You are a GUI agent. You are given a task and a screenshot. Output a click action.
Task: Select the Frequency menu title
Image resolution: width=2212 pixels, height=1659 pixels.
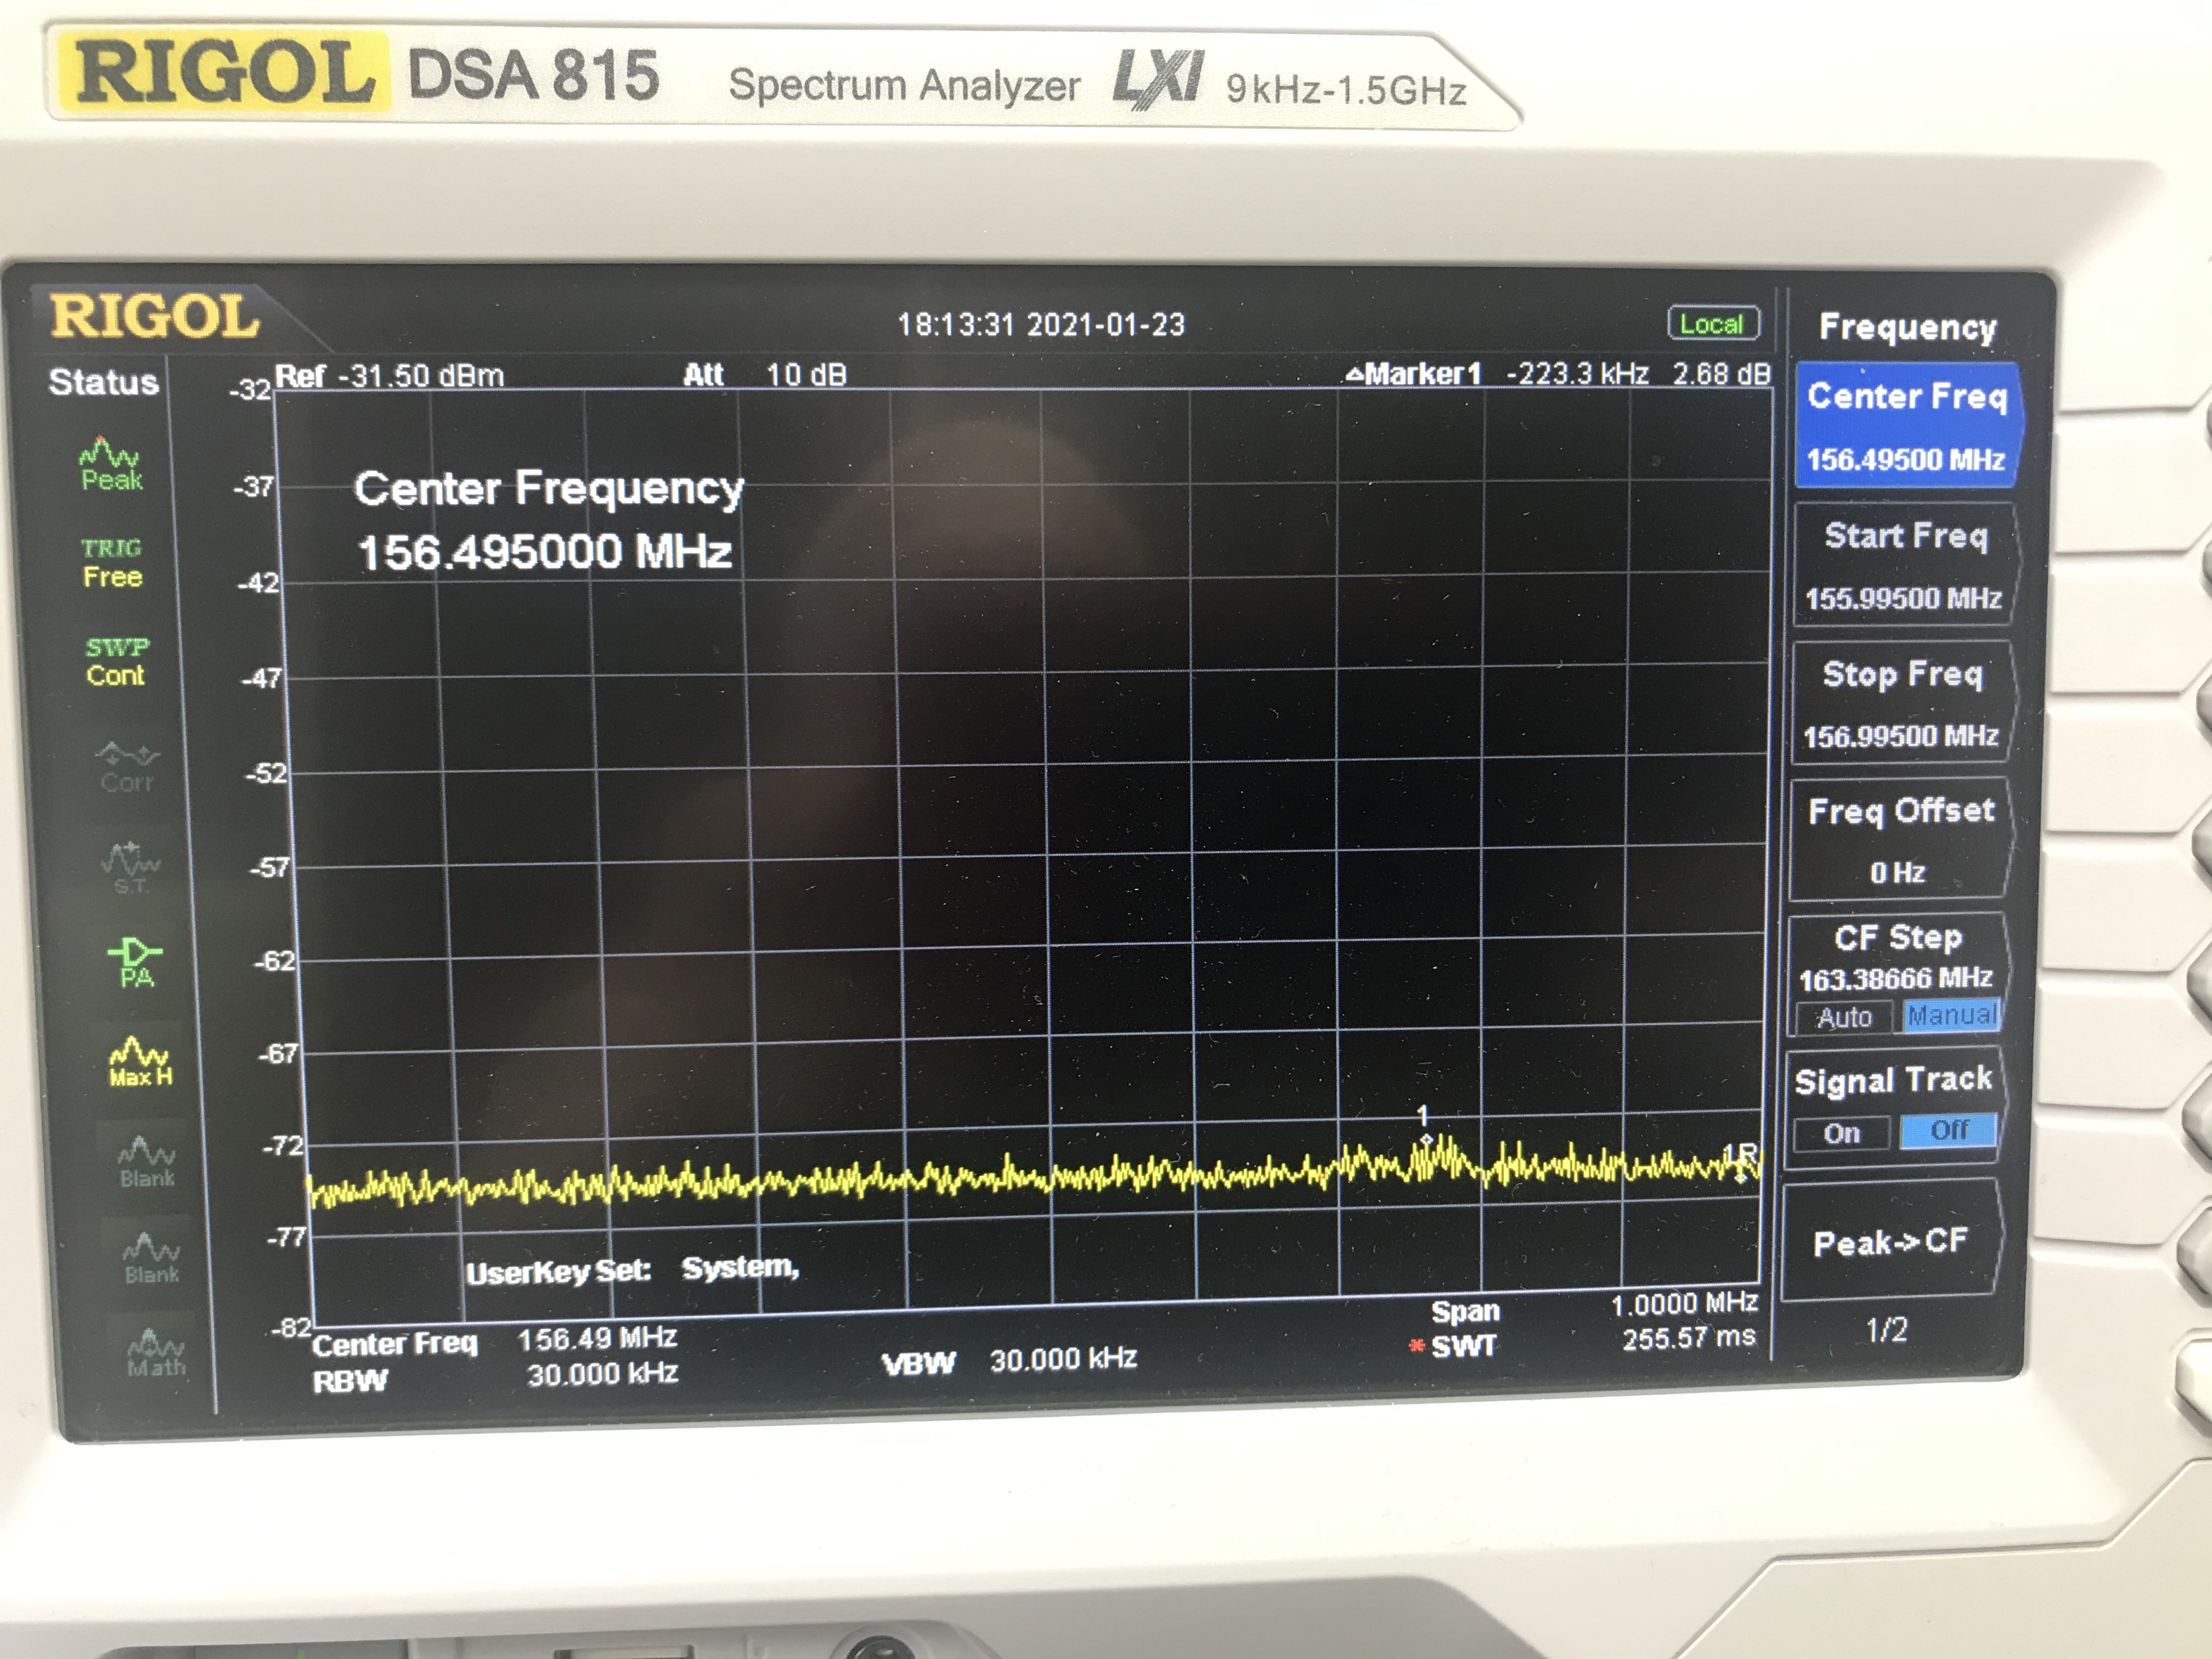pyautogui.click(x=1907, y=327)
